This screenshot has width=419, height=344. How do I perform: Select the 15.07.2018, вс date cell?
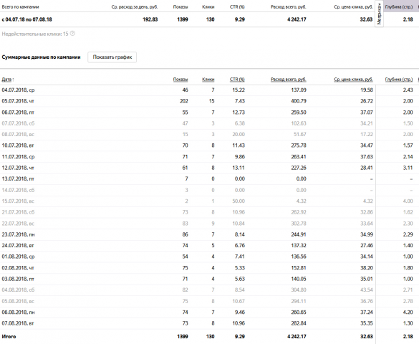(18, 201)
